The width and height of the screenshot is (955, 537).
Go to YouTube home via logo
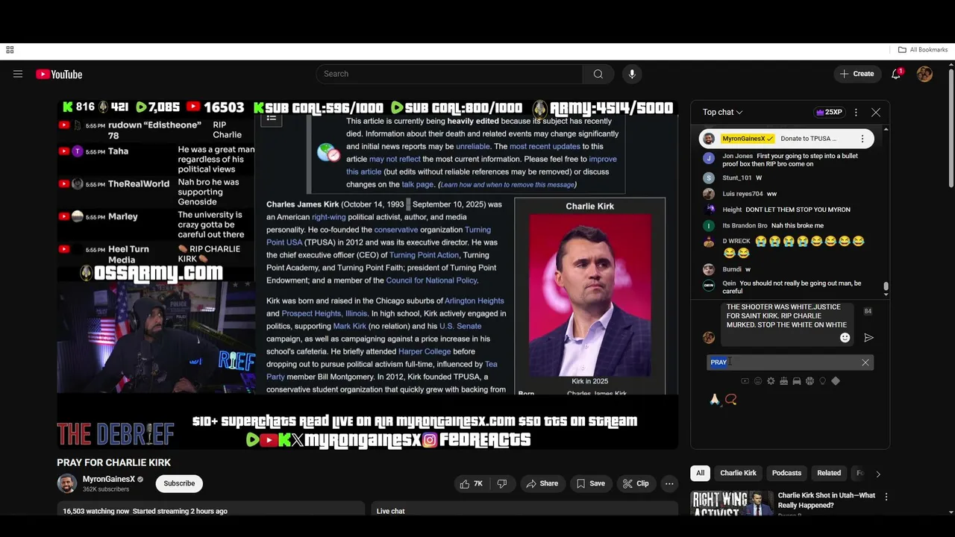(x=59, y=74)
